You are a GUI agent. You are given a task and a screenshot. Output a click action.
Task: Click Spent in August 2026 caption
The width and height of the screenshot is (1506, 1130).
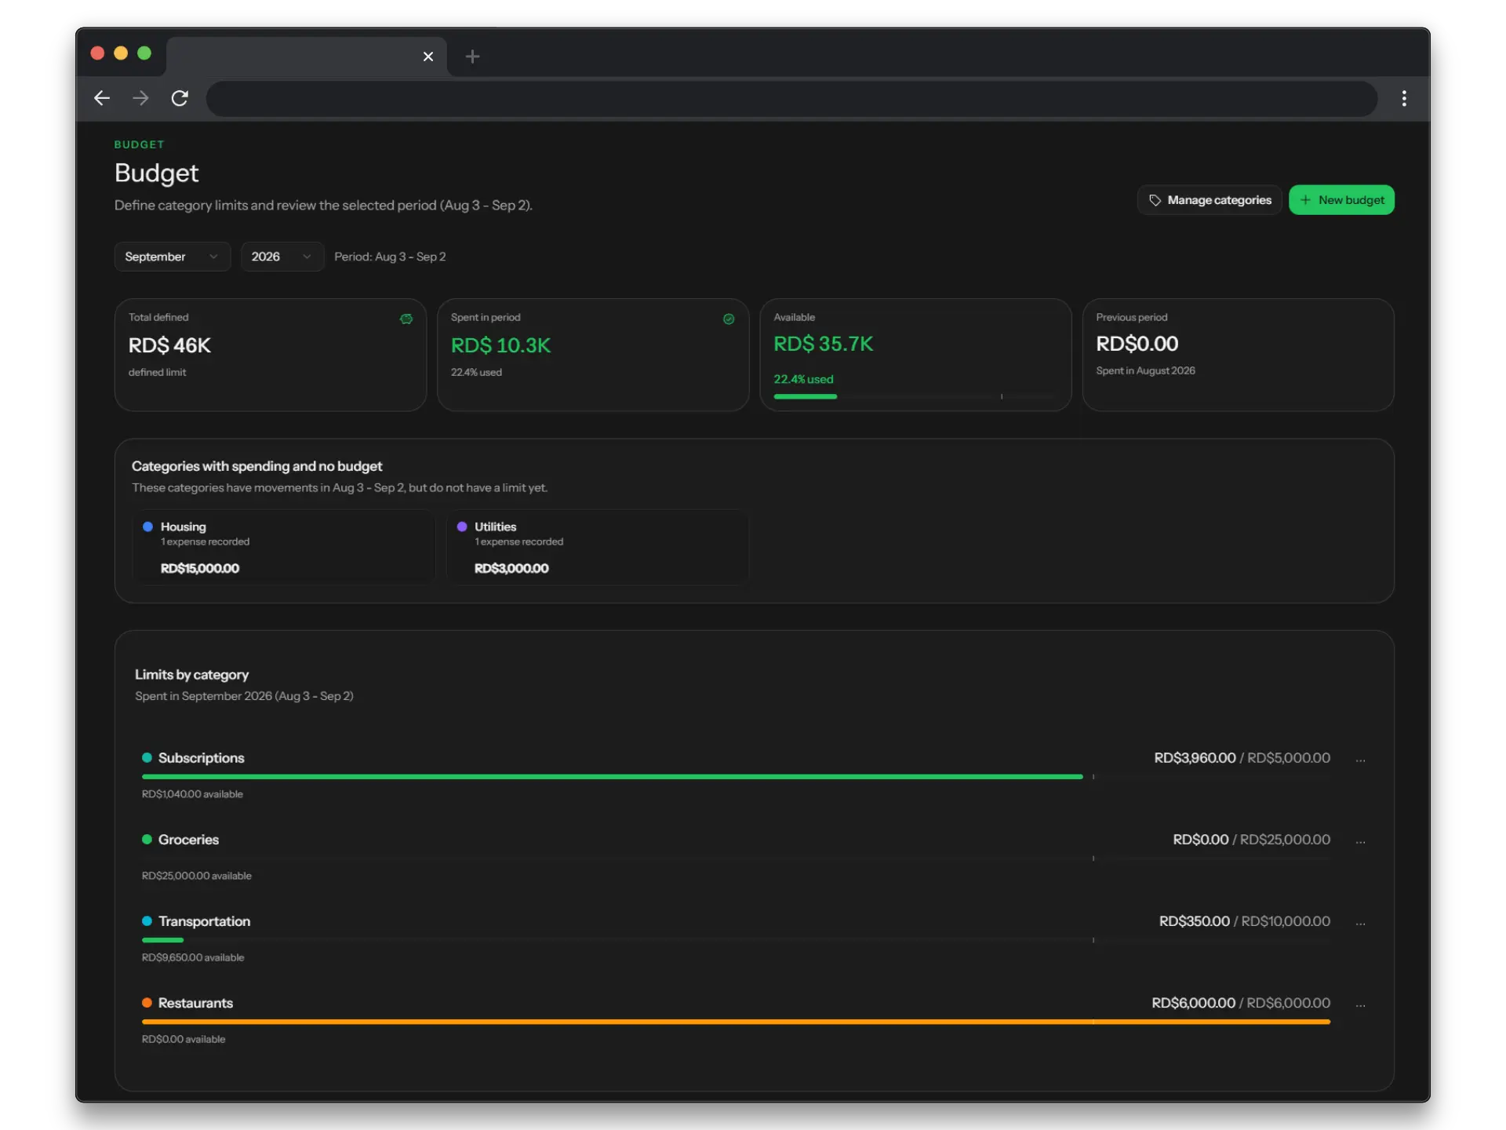pyautogui.click(x=1145, y=370)
